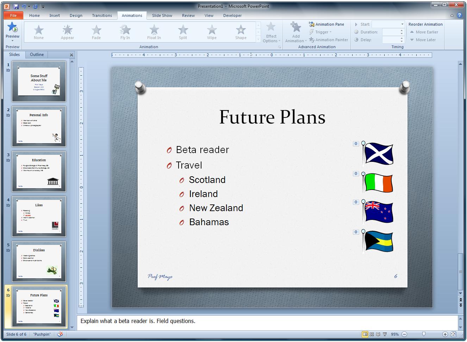
Task: Switch to the Transitions tab
Action: point(102,15)
